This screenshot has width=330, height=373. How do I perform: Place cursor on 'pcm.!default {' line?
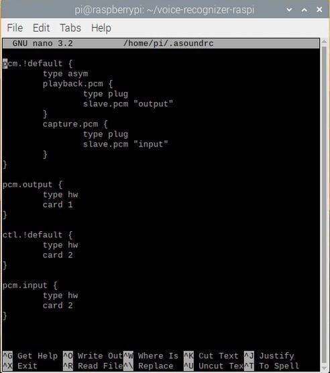(38, 64)
